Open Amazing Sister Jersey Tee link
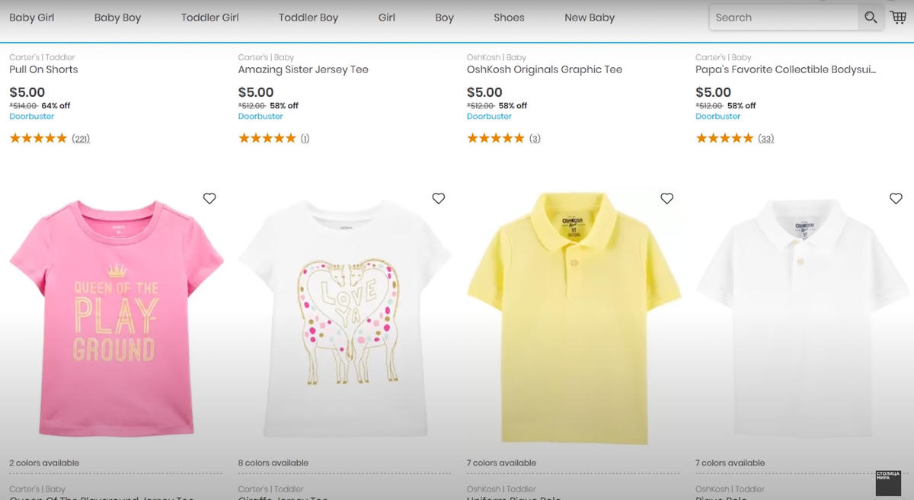Image resolution: width=914 pixels, height=500 pixels. [x=303, y=69]
